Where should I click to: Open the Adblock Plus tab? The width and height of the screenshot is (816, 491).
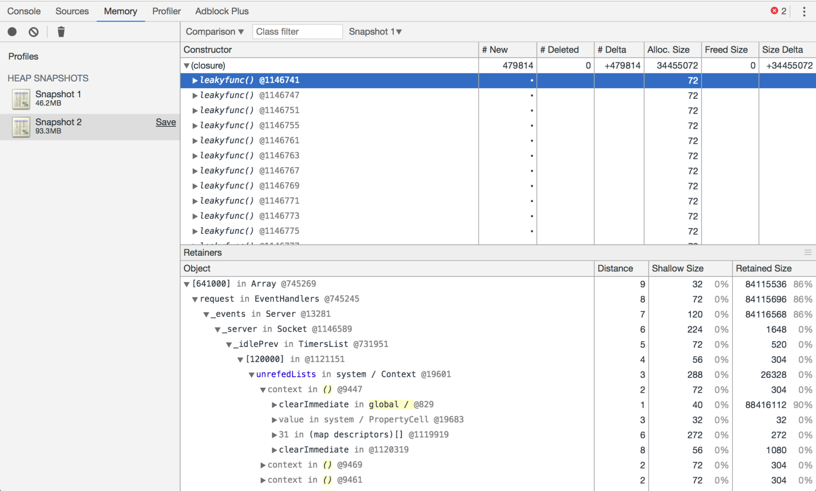coord(222,11)
